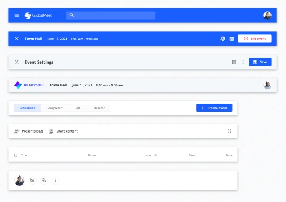286x202 pixels.
Task: Click the End event button
Action: click(x=255, y=39)
